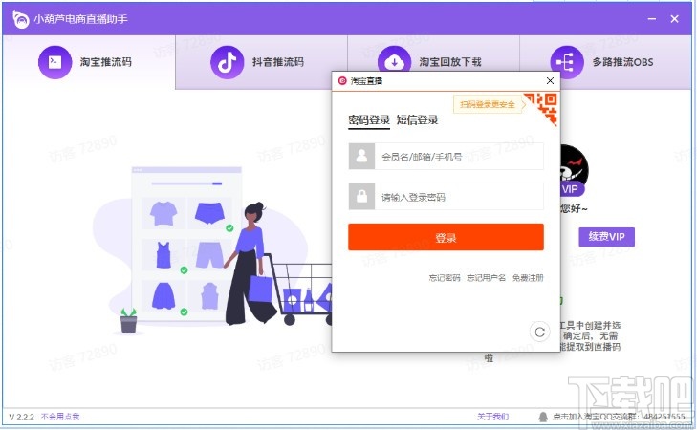Screen dimensions: 697x430
Task: Open the 淘宝推流码 tab
Action: coord(89,62)
